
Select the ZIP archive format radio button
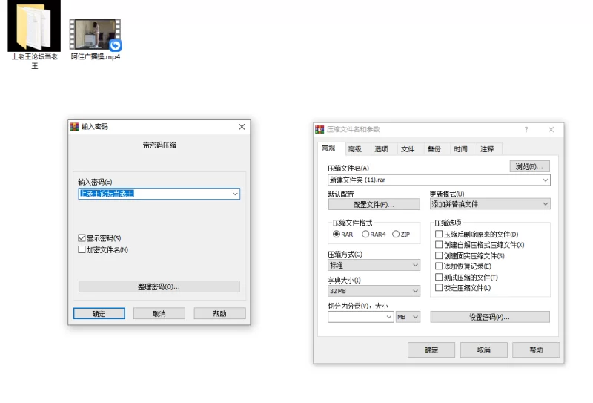[396, 235]
